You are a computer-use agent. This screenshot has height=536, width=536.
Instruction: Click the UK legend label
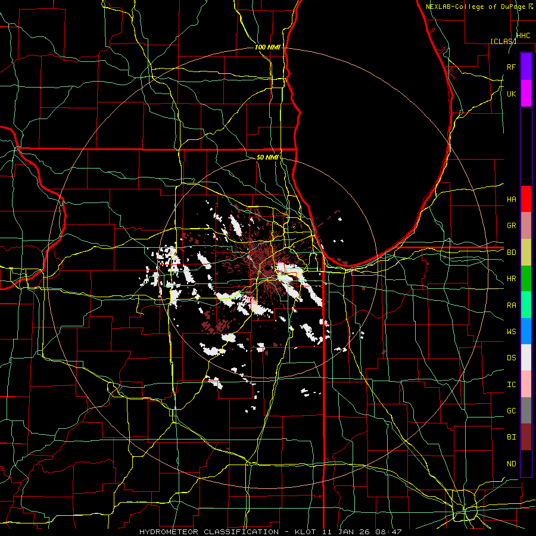pyautogui.click(x=511, y=94)
